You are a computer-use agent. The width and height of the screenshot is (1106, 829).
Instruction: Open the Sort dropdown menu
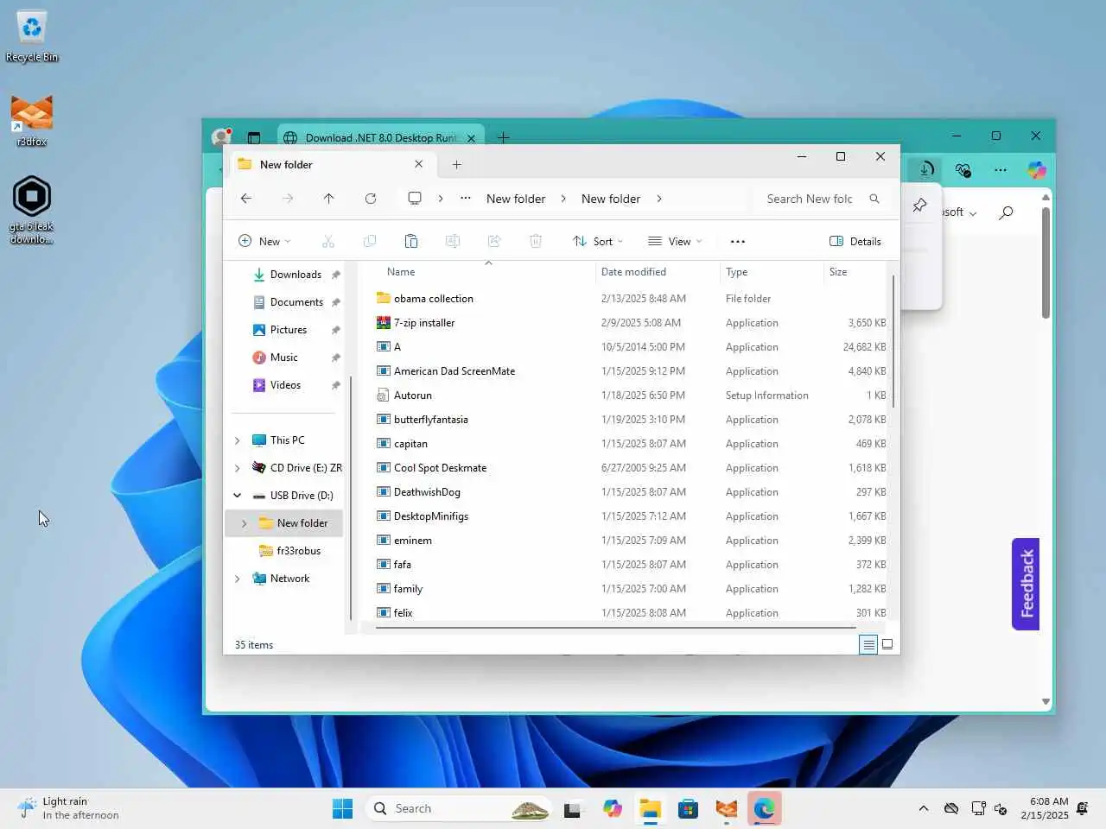tap(598, 242)
